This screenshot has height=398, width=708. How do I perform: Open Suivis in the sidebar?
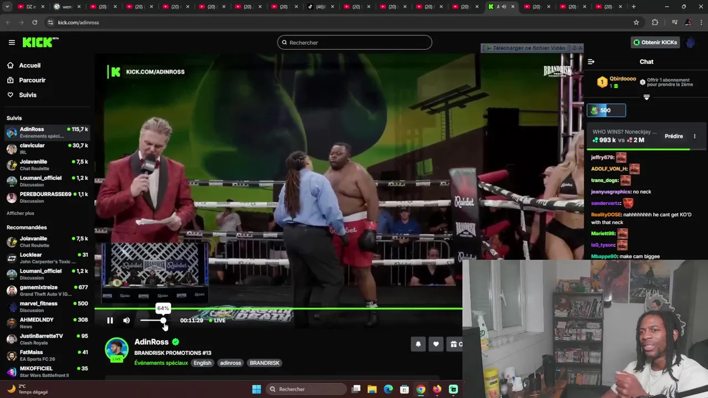tap(28, 95)
